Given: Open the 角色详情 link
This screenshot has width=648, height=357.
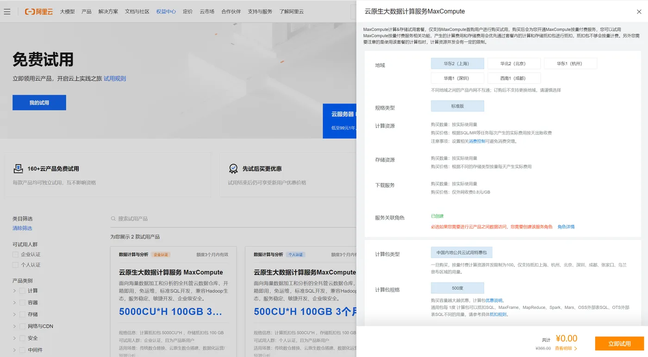Looking at the screenshot, I should point(566,227).
